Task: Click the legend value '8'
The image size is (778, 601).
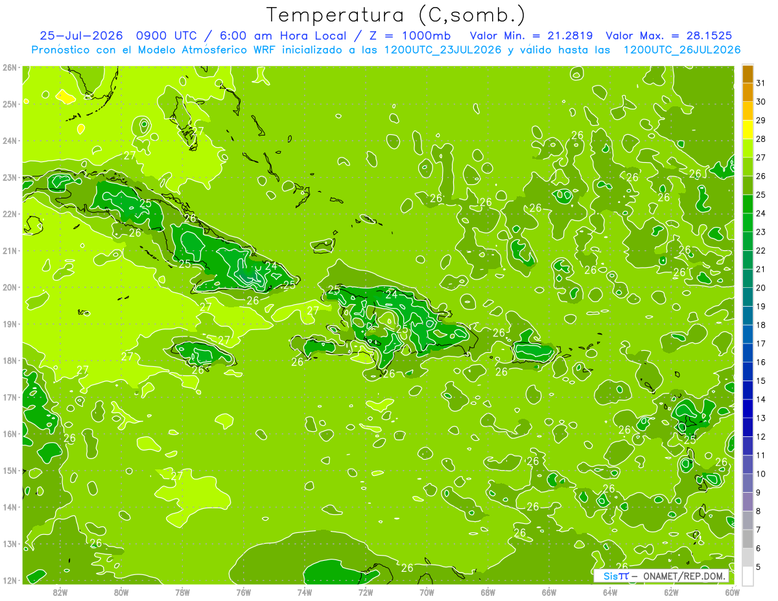Action: coord(759,511)
